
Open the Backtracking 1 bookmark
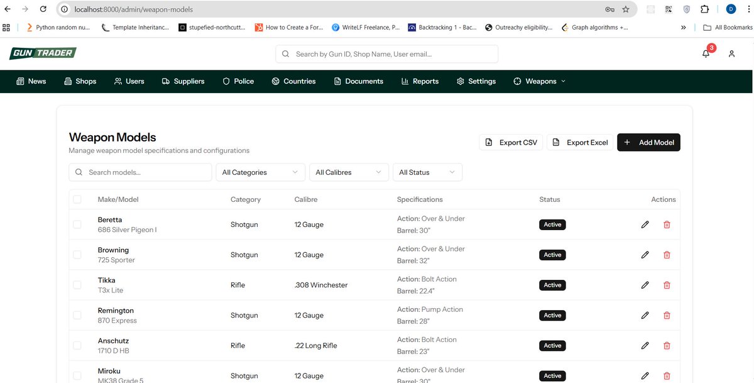click(x=442, y=28)
